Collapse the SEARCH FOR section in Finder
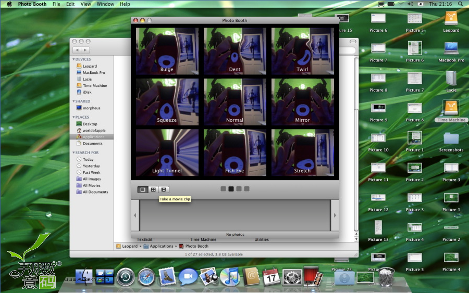469x293 pixels. [73, 152]
